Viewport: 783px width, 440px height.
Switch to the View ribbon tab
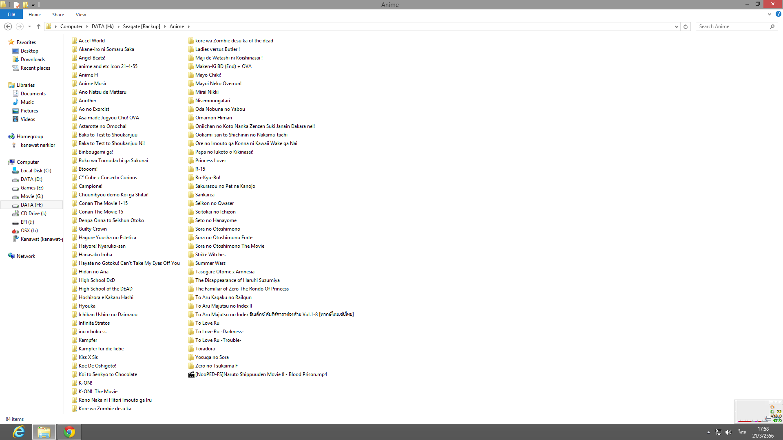pos(81,15)
